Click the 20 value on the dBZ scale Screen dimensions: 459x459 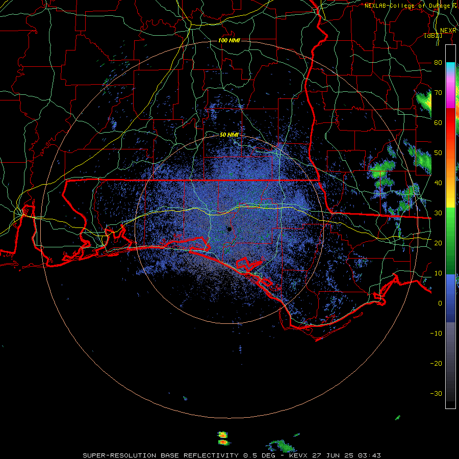click(x=438, y=243)
